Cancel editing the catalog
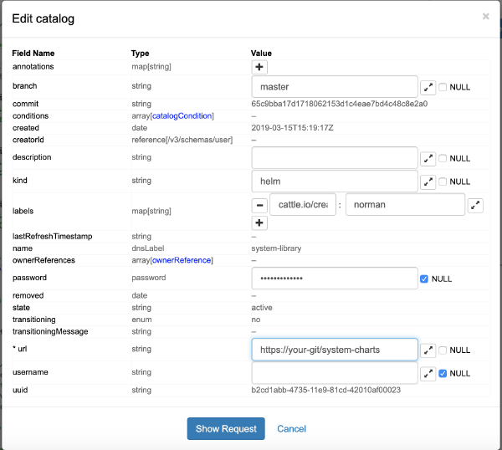The image size is (502, 450). 291,428
